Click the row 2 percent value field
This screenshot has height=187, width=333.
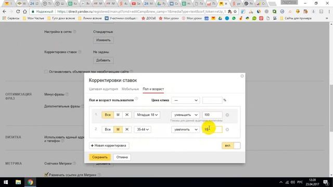tap(212, 129)
